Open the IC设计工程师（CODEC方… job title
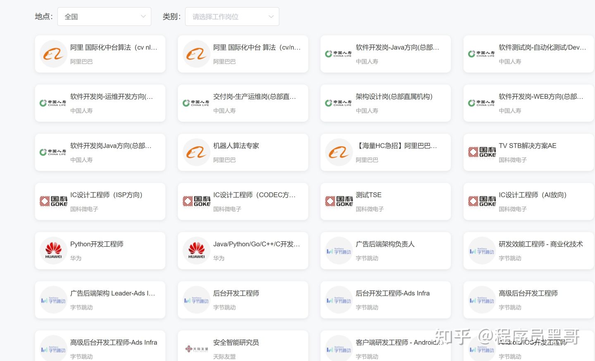This screenshot has height=361, width=595. [255, 195]
